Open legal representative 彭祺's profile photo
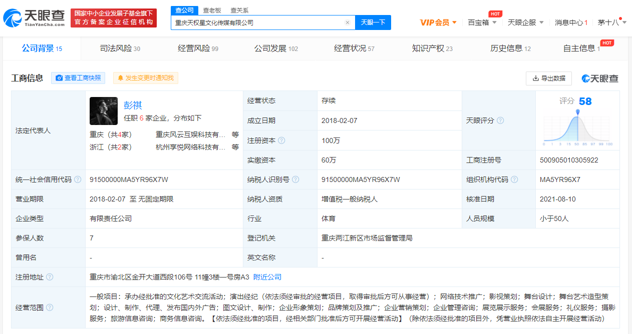632x334 pixels. [x=104, y=111]
